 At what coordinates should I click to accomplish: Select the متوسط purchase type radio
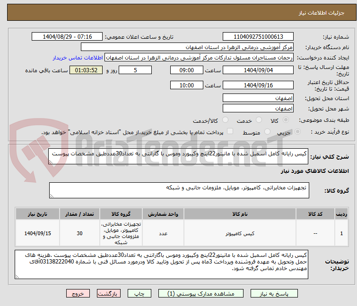267,132
